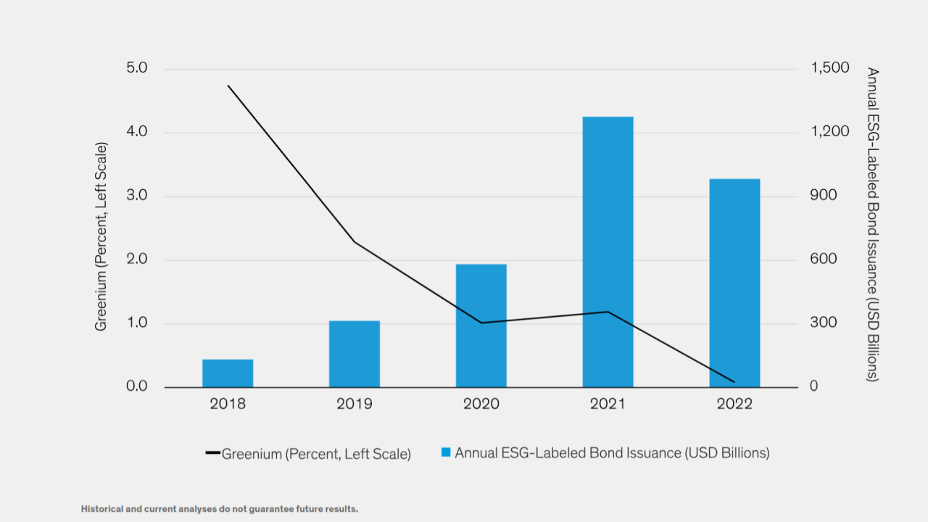Viewport: 928px width, 522px height.
Task: Click the '2021' x-axis label
Action: (x=608, y=404)
